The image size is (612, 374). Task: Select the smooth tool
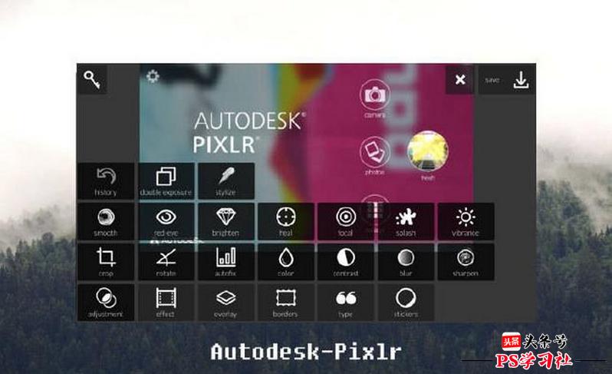click(x=106, y=221)
